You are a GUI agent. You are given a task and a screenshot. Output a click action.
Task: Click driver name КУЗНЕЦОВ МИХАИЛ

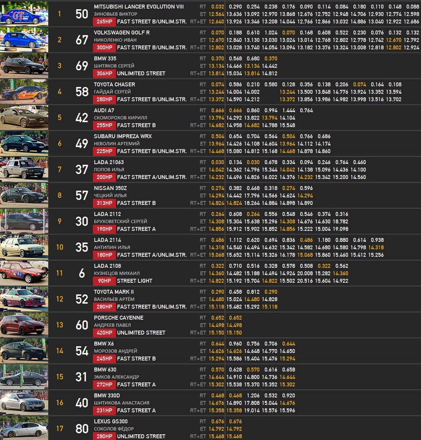pos(117,273)
